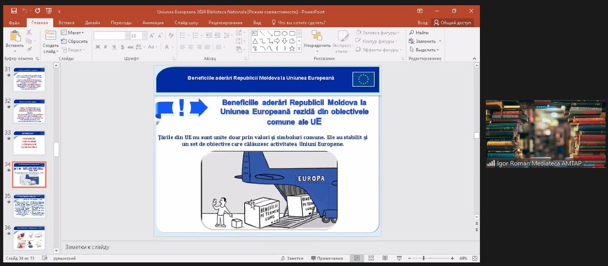
Task: Open Customize Quick Access Toolbar dropdown
Action: (60, 11)
